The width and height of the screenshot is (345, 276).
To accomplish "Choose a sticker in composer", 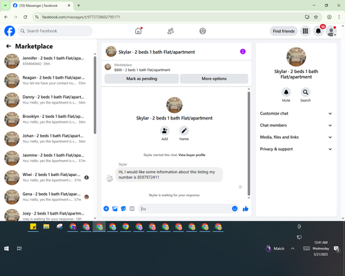I will click(124, 208).
